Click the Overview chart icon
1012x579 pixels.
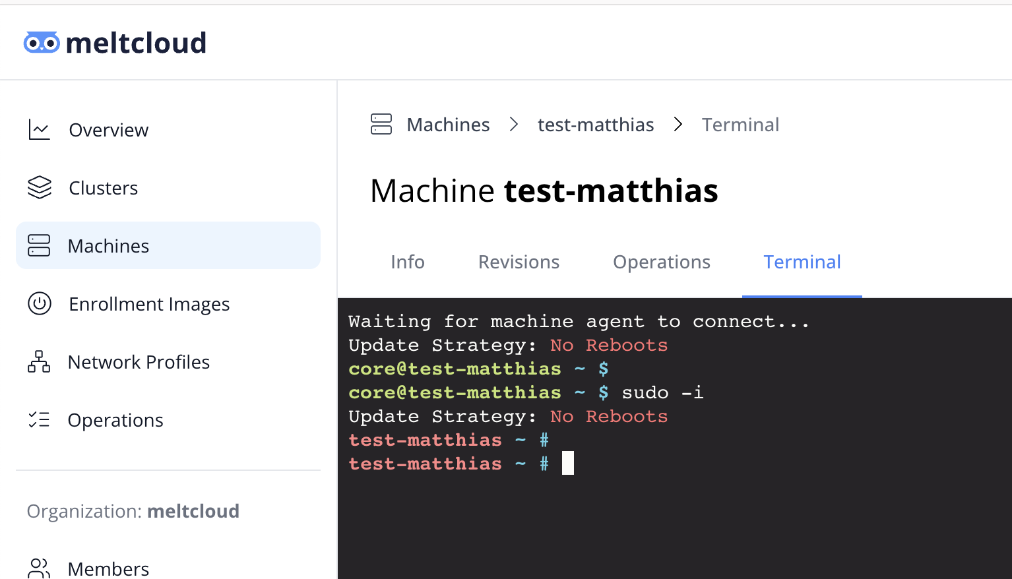tap(39, 130)
